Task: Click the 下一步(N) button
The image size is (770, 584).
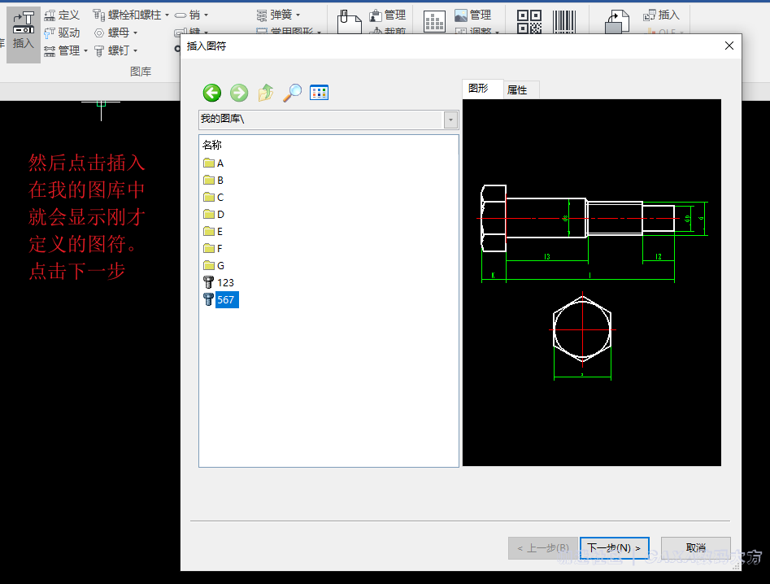Action: 614,548
